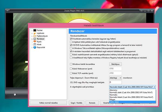Click the Lejátszás tree icon
This screenshot has height=112, width=162.
[x=35, y=33]
